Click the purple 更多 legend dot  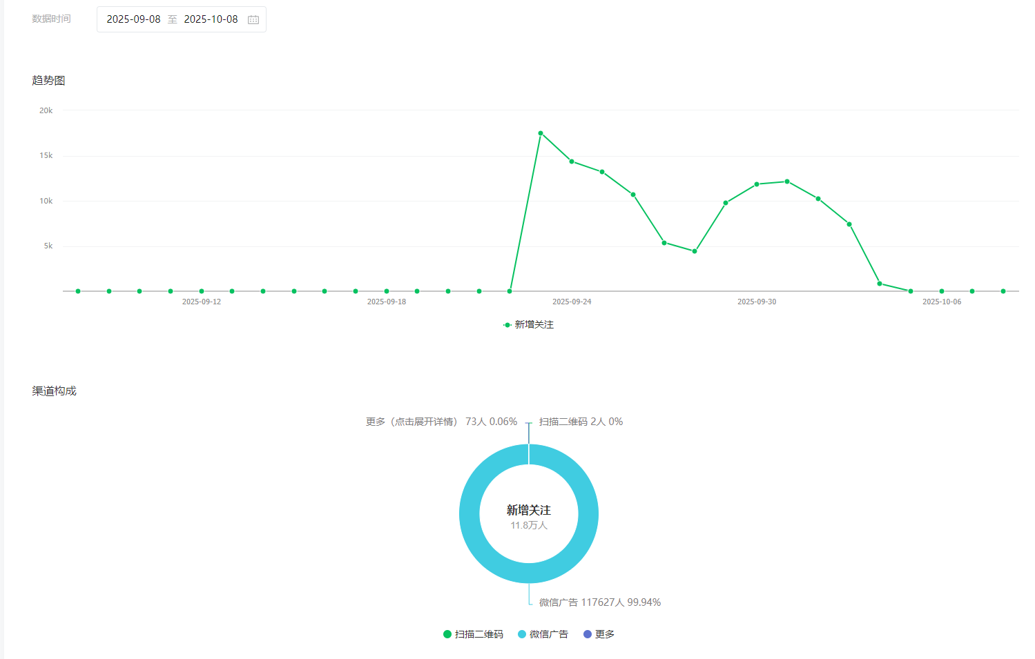tap(588, 634)
